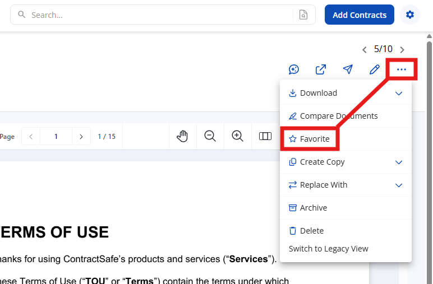Screen dimensions: 433x284
Task: Click the Add Contracts button
Action: point(359,15)
